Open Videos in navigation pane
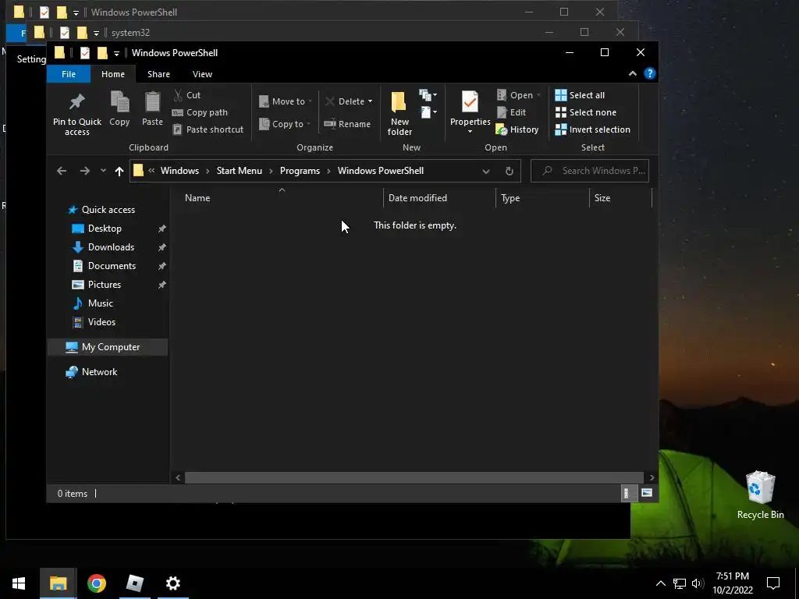This screenshot has width=799, height=599. pyautogui.click(x=94, y=322)
